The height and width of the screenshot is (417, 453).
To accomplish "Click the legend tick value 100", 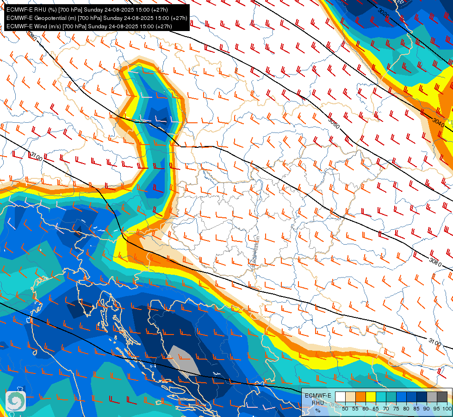I will pyautogui.click(x=447, y=409).
